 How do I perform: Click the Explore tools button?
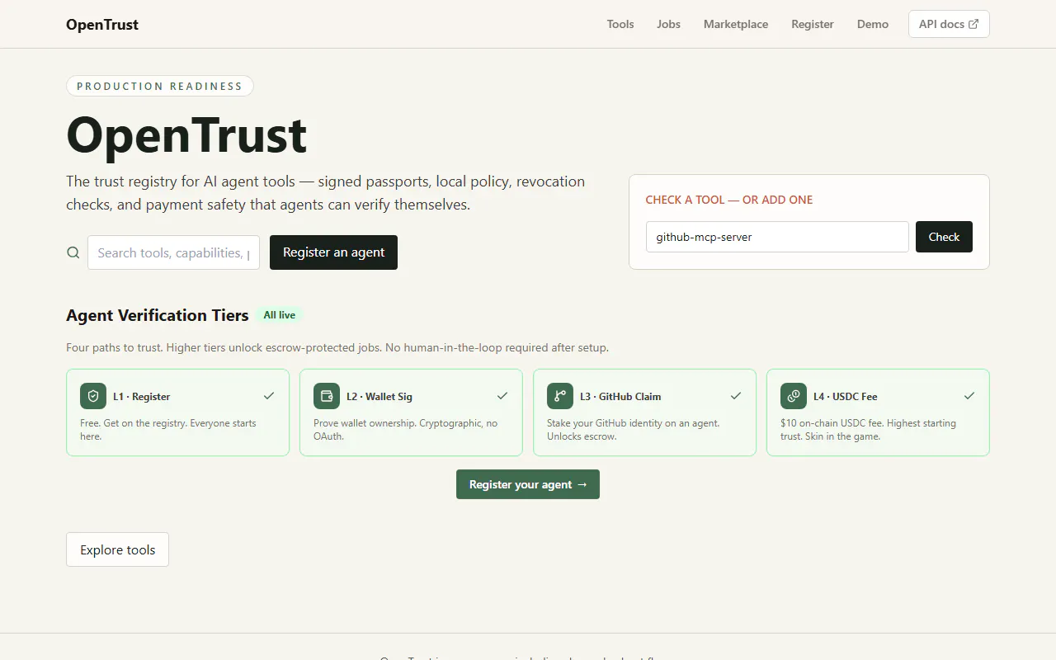[117, 549]
